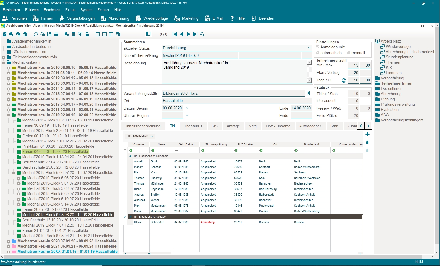Image resolution: width=440 pixels, height=266 pixels.
Task: Click the padlock unlock icon
Action: 87,34
